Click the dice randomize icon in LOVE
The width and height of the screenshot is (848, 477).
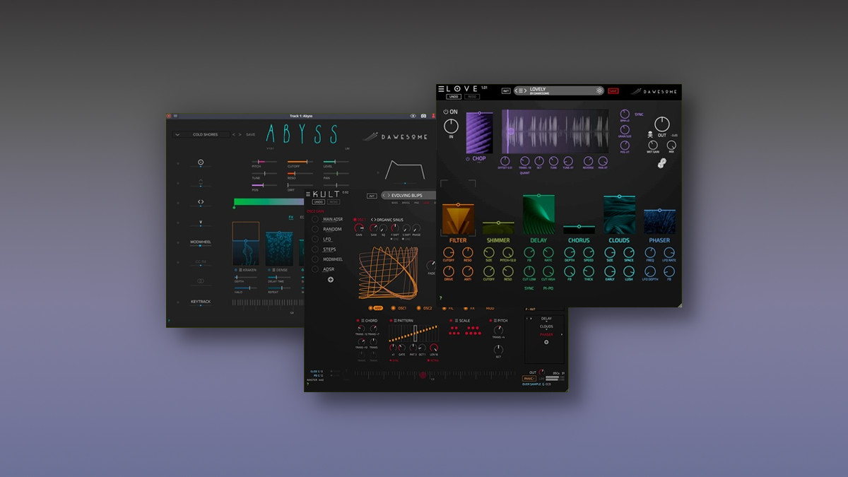pyautogui.click(x=661, y=163)
